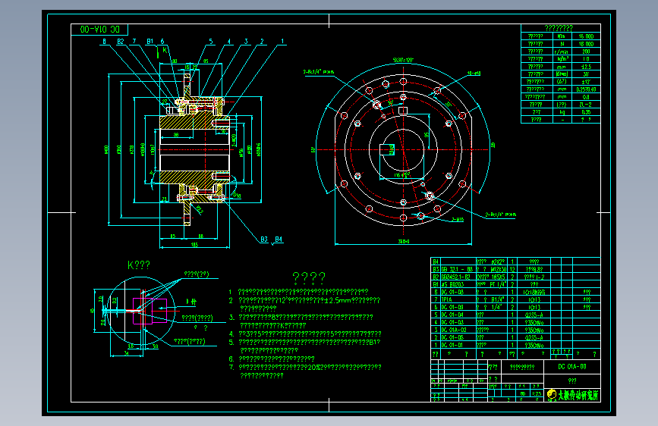Click the mirrored 'DC 01A-00' label box

[x=99, y=30]
